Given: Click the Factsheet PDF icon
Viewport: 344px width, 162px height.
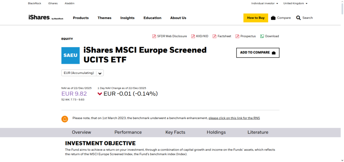Looking at the screenshot, I should pyautogui.click(x=214, y=36).
